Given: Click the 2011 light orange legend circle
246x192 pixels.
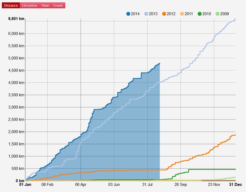Looking at the screenshot, I should coord(182,14).
